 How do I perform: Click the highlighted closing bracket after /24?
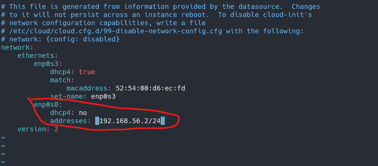pos(163,121)
